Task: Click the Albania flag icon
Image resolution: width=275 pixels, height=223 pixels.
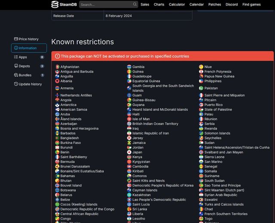Action: [57, 81]
